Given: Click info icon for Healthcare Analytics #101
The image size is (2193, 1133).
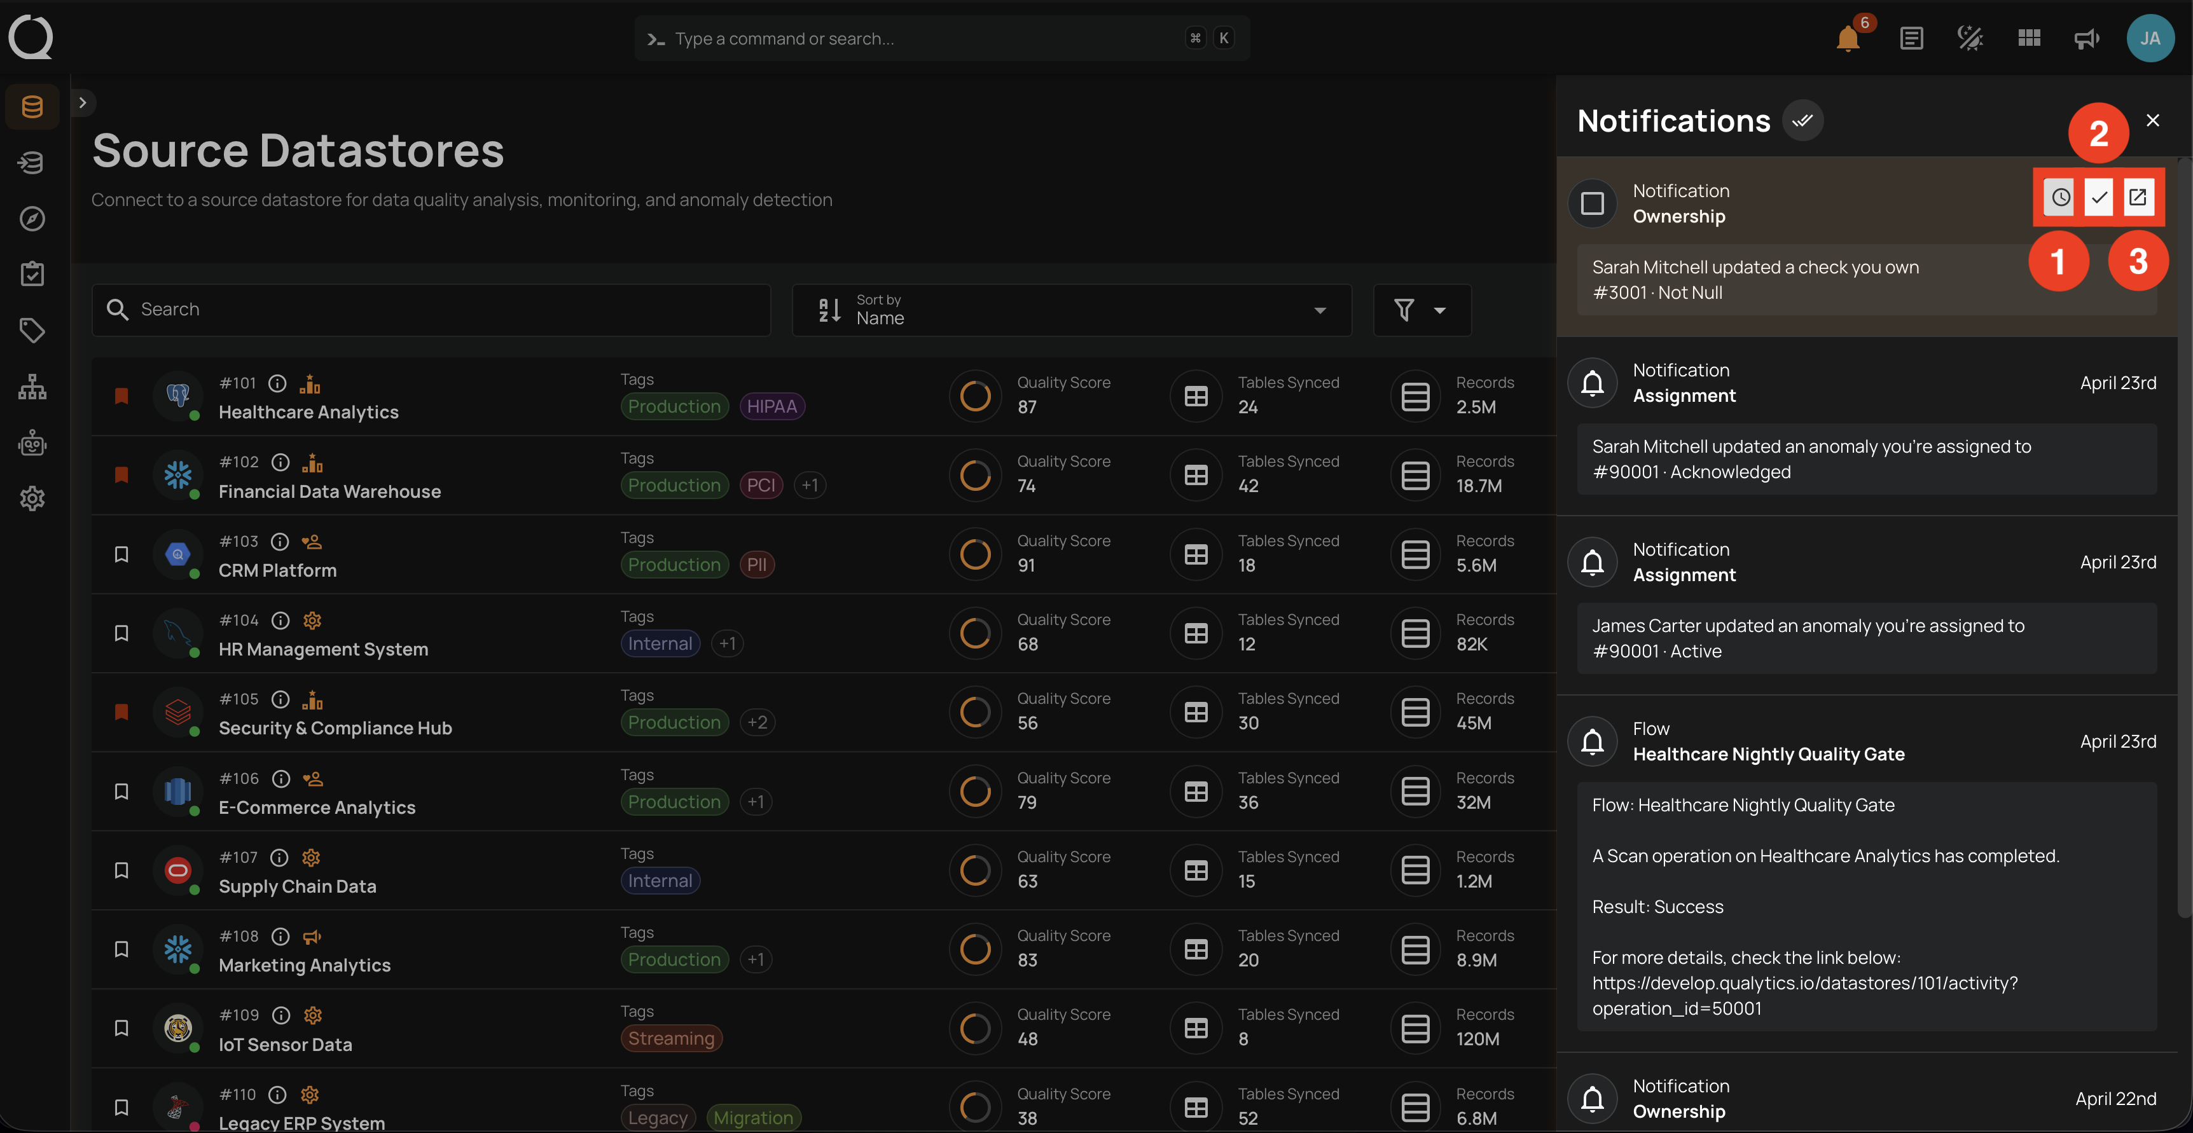Looking at the screenshot, I should click(277, 383).
